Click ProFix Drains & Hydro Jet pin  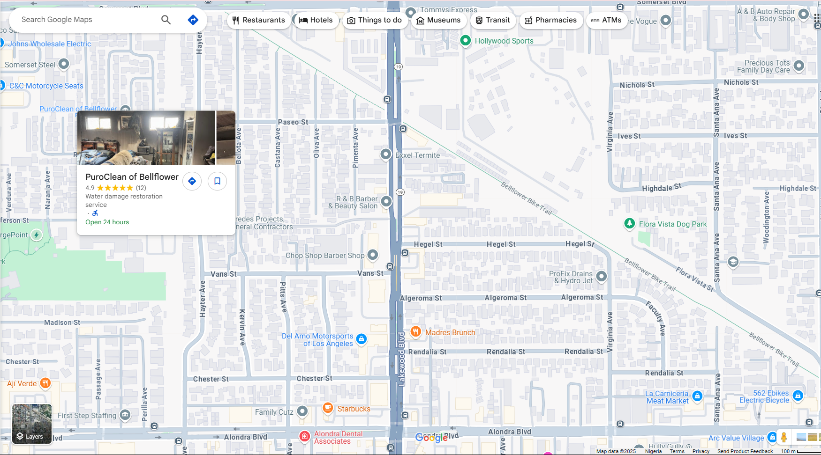pyautogui.click(x=602, y=276)
